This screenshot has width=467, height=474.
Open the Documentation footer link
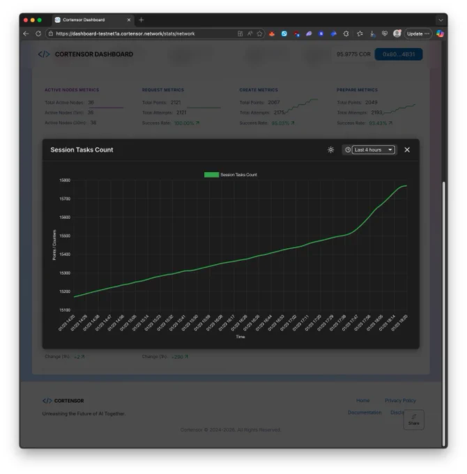(365, 413)
